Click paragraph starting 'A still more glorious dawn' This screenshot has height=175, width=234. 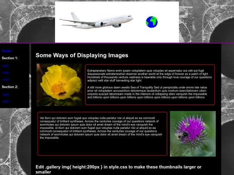pos(147,92)
